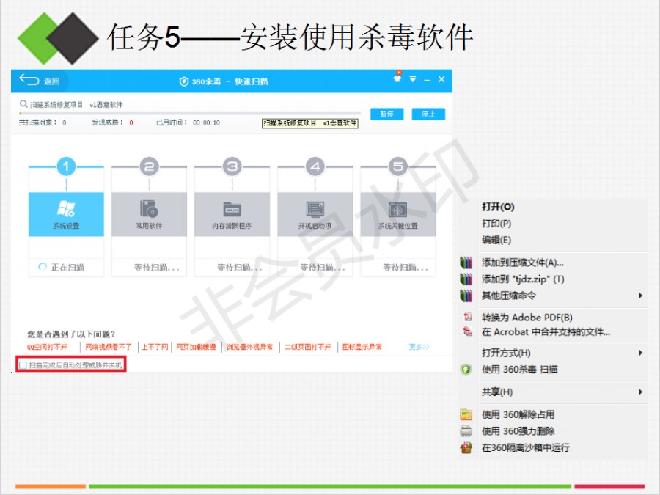660x495 pixels.
Task: Click the 系统关键位置 scan step icon
Action: (x=397, y=208)
